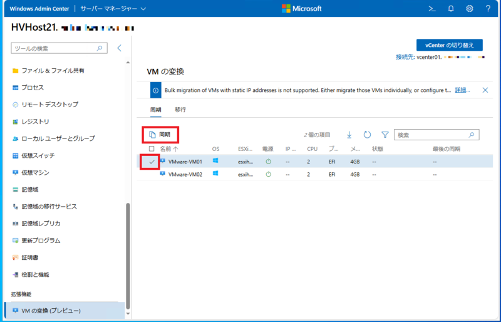
Task: Click the info icon on the banner
Action: (155, 90)
